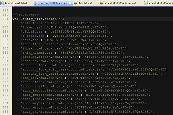Click the createFileVersion.xml file icon
Image resolution: width=173 pixels, height=115 pixels.
point(102,3)
